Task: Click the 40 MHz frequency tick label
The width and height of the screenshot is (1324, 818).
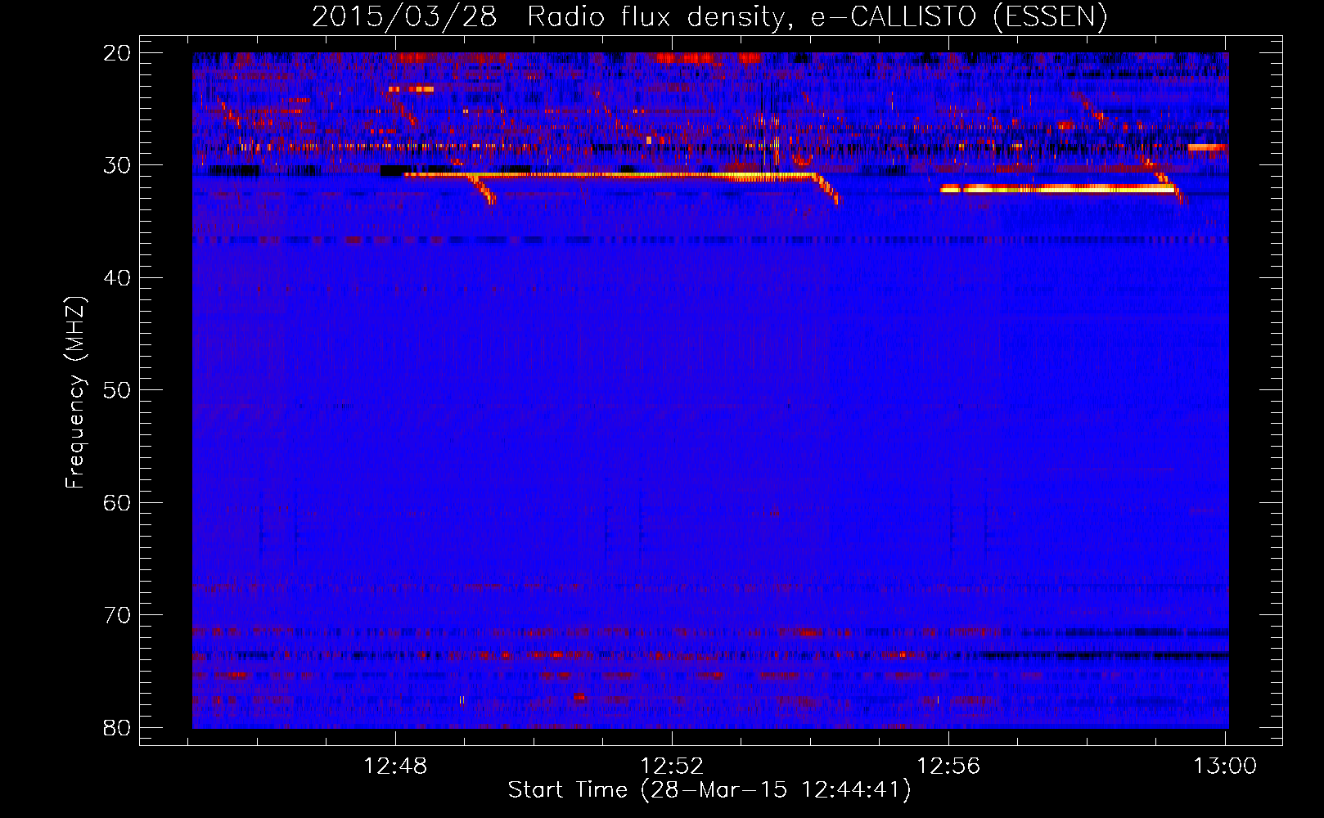Action: click(117, 277)
